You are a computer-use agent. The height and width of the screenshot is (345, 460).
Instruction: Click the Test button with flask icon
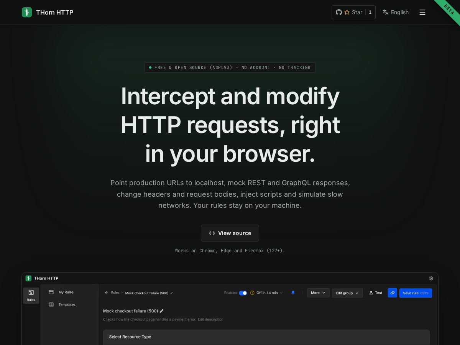coord(376,293)
